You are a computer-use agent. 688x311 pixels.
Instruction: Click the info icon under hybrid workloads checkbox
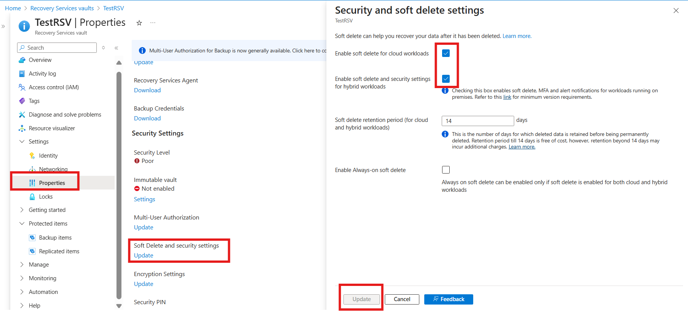445,91
